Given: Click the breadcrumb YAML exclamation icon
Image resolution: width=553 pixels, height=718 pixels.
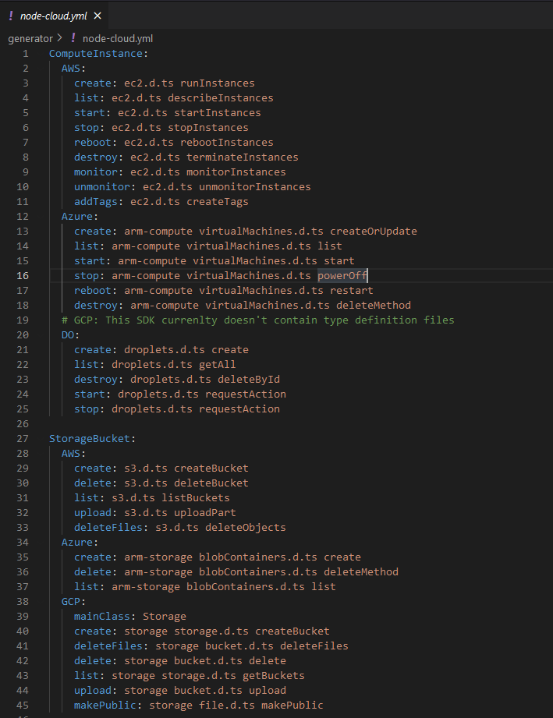Looking at the screenshot, I should tap(73, 38).
